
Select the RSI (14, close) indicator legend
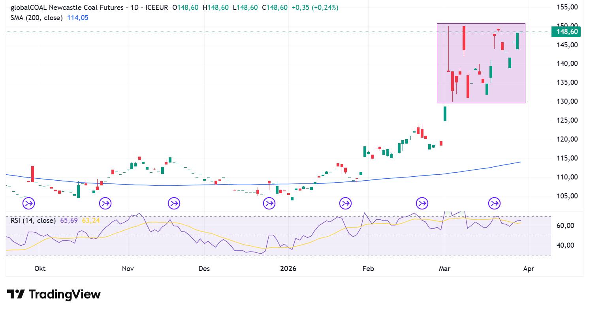point(33,220)
